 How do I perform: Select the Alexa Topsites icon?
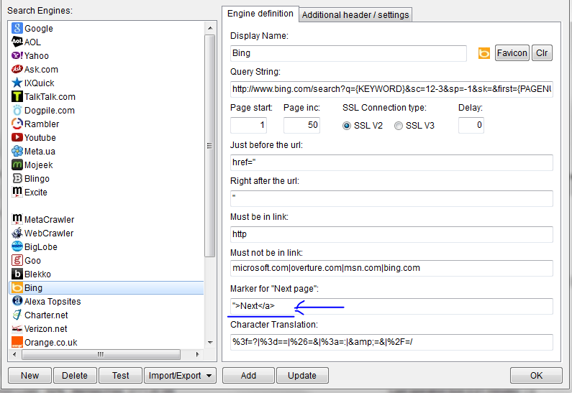[17, 301]
